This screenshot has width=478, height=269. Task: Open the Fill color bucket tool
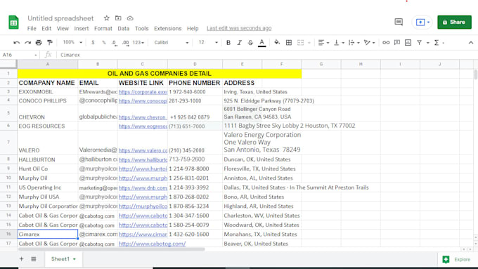[277, 42]
